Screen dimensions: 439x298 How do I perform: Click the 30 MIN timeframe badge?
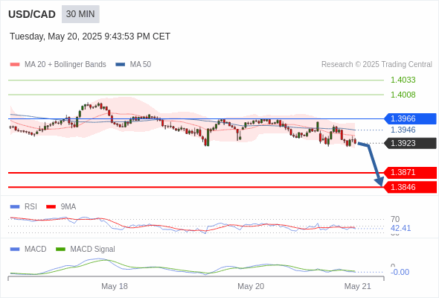click(x=80, y=14)
